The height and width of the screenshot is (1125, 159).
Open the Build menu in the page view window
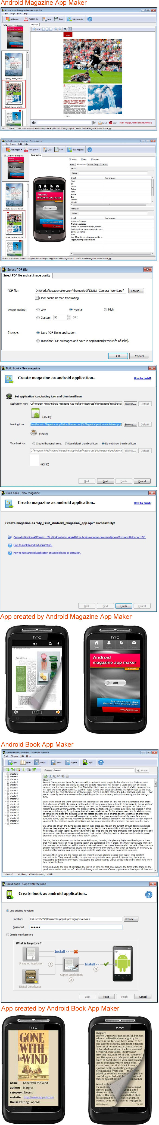[19, 14]
